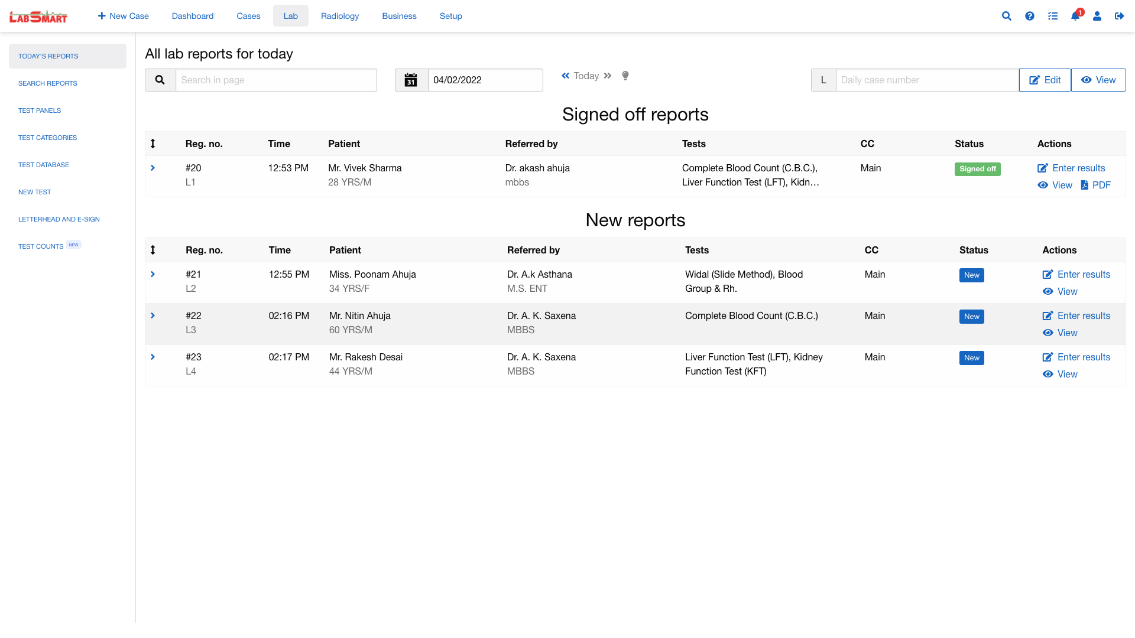1135x638 pixels.
Task: Open the search magnifier in top bar
Action: [1007, 16]
